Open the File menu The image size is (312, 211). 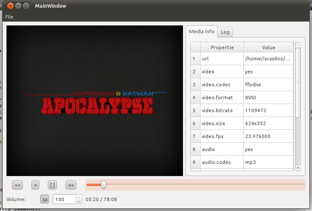click(x=9, y=17)
